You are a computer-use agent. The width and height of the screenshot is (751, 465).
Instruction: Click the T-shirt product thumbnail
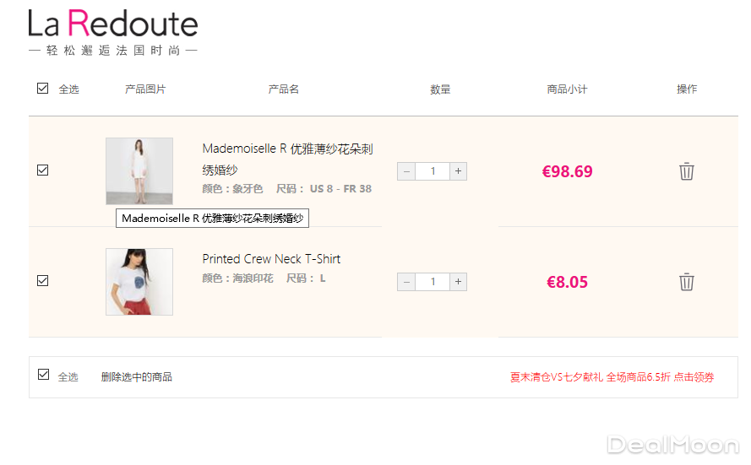point(139,282)
